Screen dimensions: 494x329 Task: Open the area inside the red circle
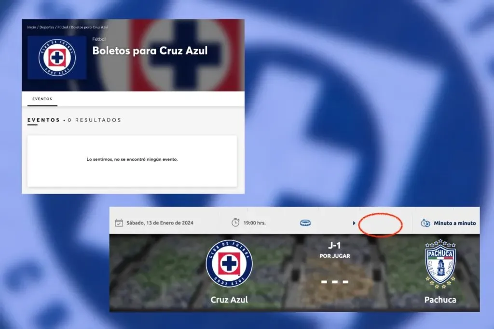381,223
